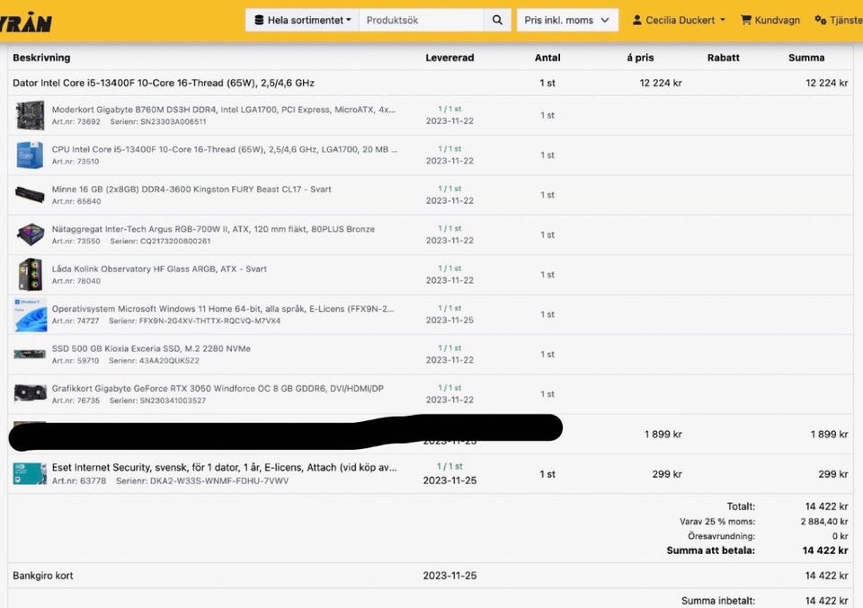
Task: Open Kolink Observatory case thumbnail
Action: tap(30, 274)
